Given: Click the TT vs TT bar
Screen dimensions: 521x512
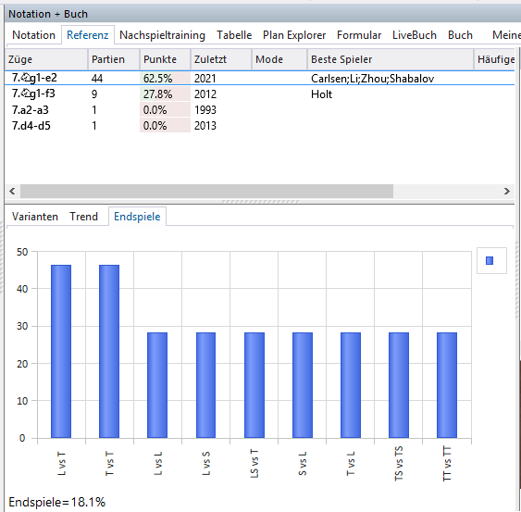Looking at the screenshot, I should click(x=447, y=385).
